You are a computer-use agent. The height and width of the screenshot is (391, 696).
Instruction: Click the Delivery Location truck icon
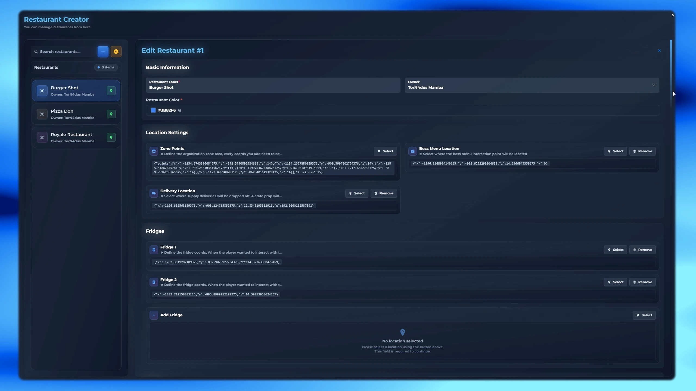pos(154,193)
